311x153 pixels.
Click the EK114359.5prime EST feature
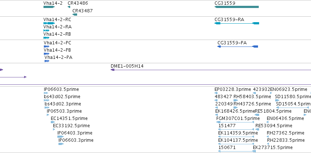pos(236,137)
